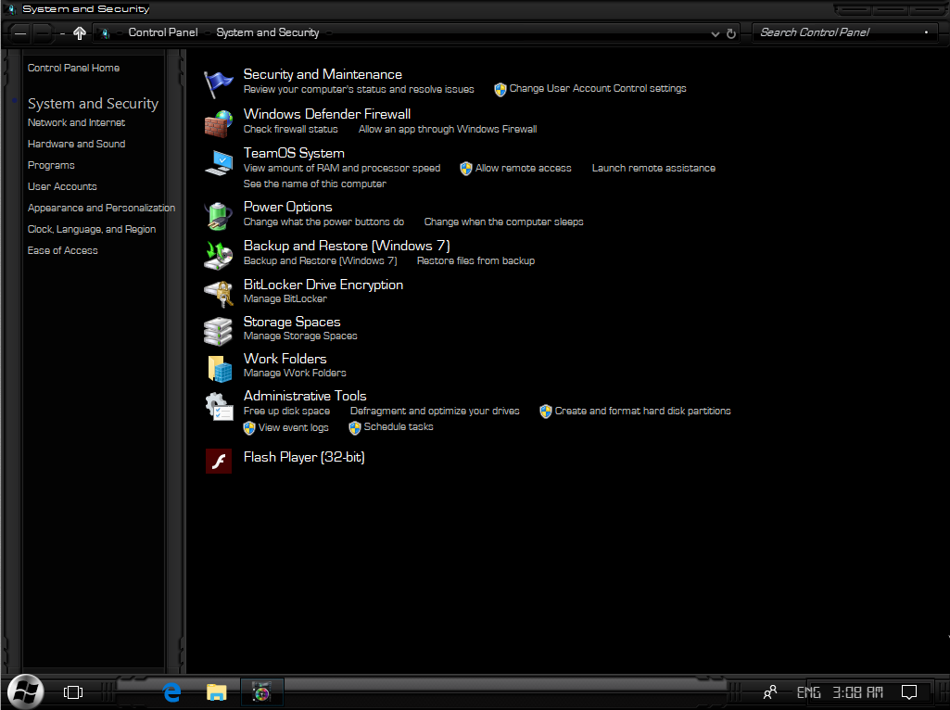The width and height of the screenshot is (950, 710).
Task: Click Launch remote assistance
Action: point(653,168)
